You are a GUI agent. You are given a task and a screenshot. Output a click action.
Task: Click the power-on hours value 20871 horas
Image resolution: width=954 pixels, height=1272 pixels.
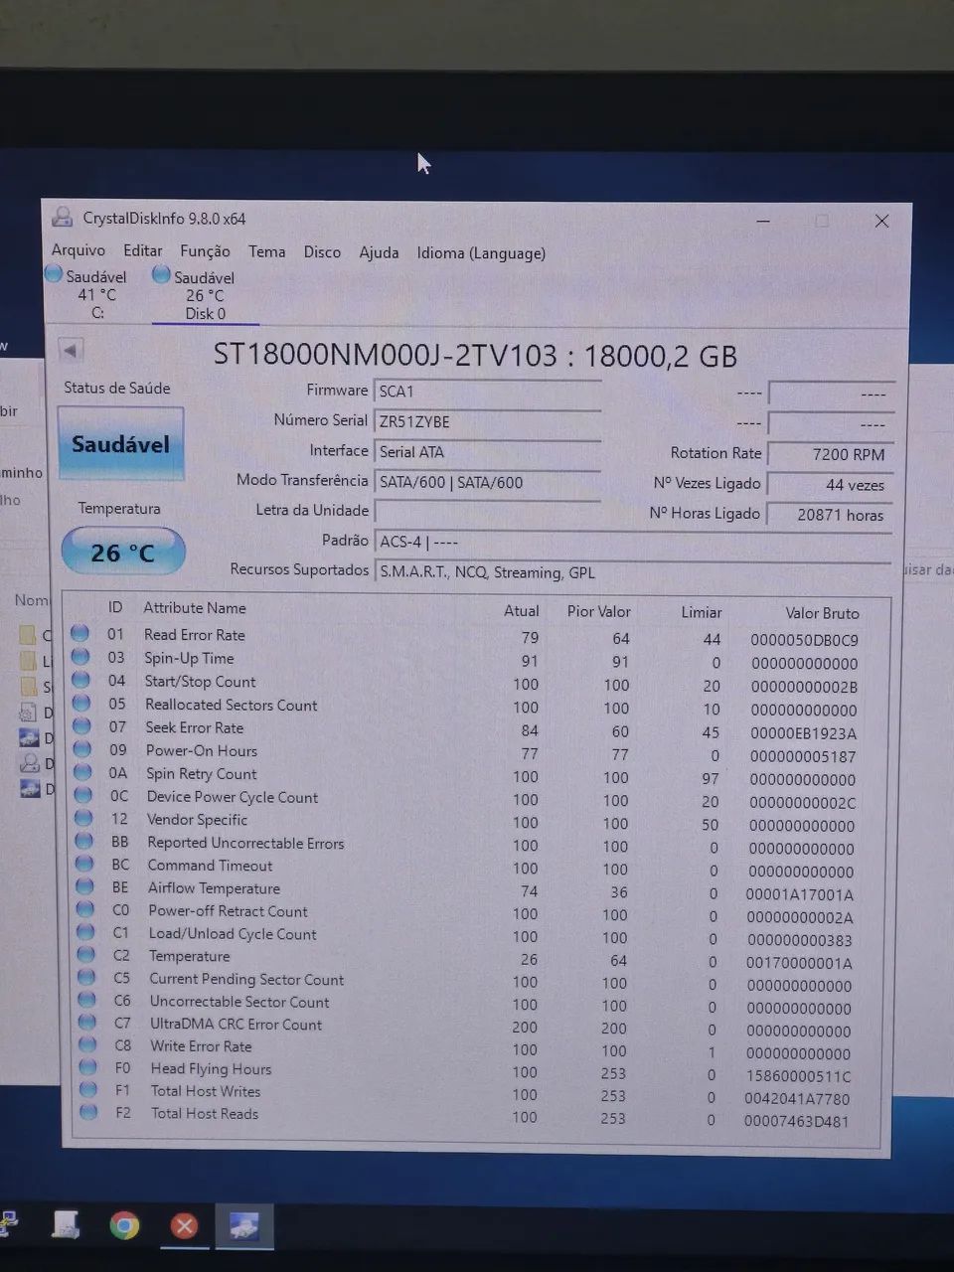832,515
